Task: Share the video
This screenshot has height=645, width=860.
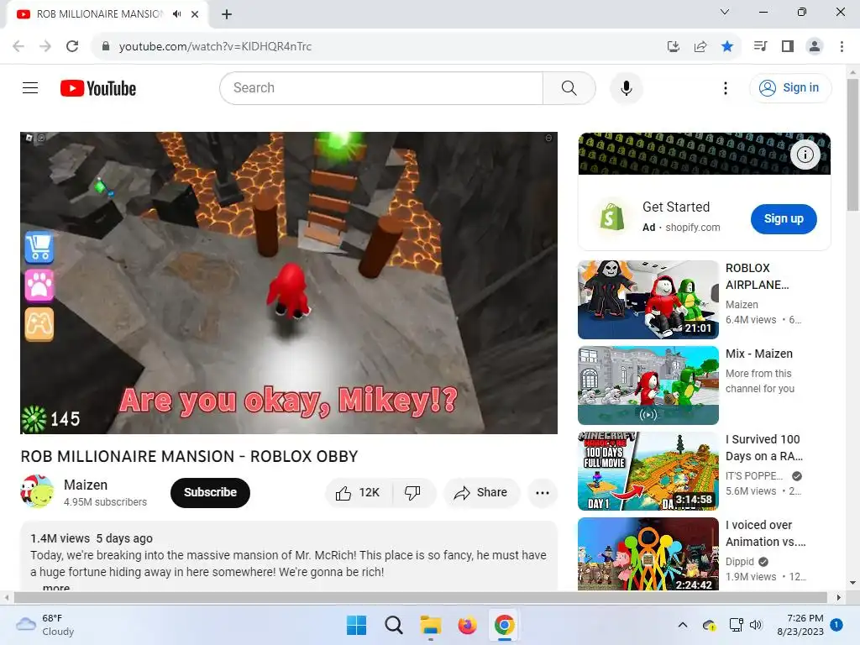Action: (481, 492)
